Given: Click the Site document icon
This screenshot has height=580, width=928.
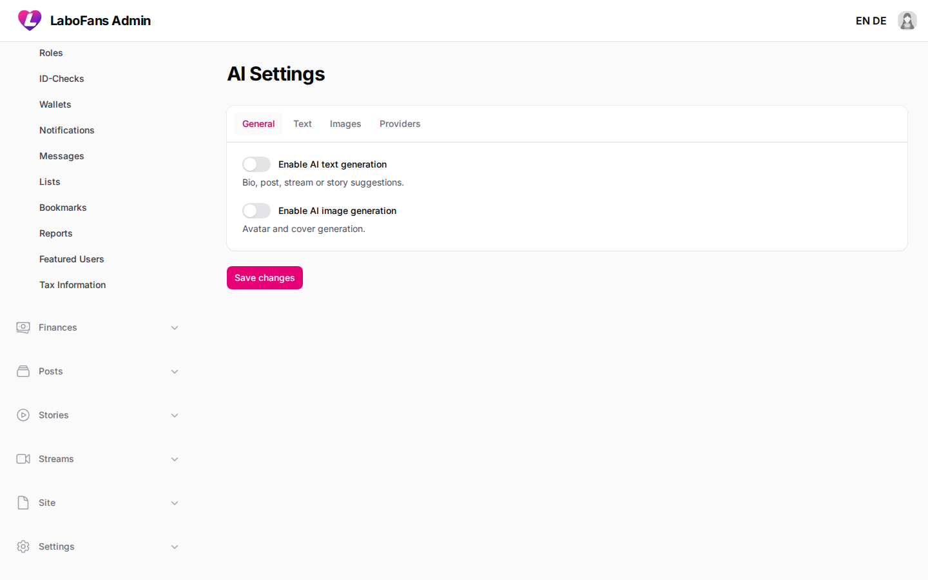Looking at the screenshot, I should pos(23,503).
